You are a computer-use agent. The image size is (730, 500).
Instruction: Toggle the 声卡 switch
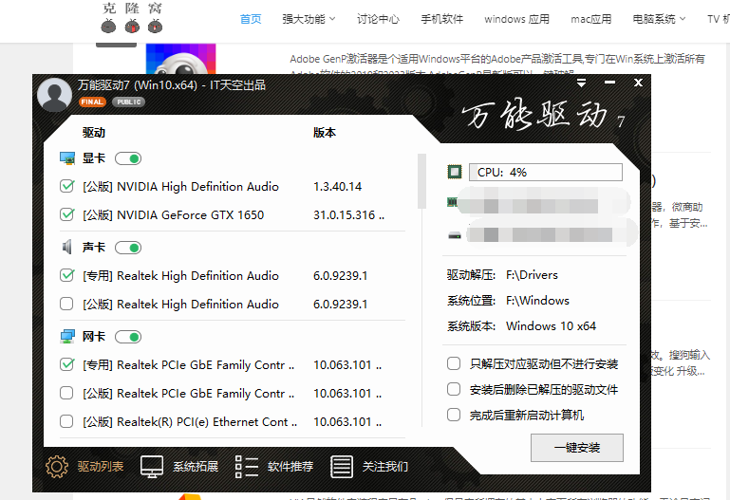point(128,248)
